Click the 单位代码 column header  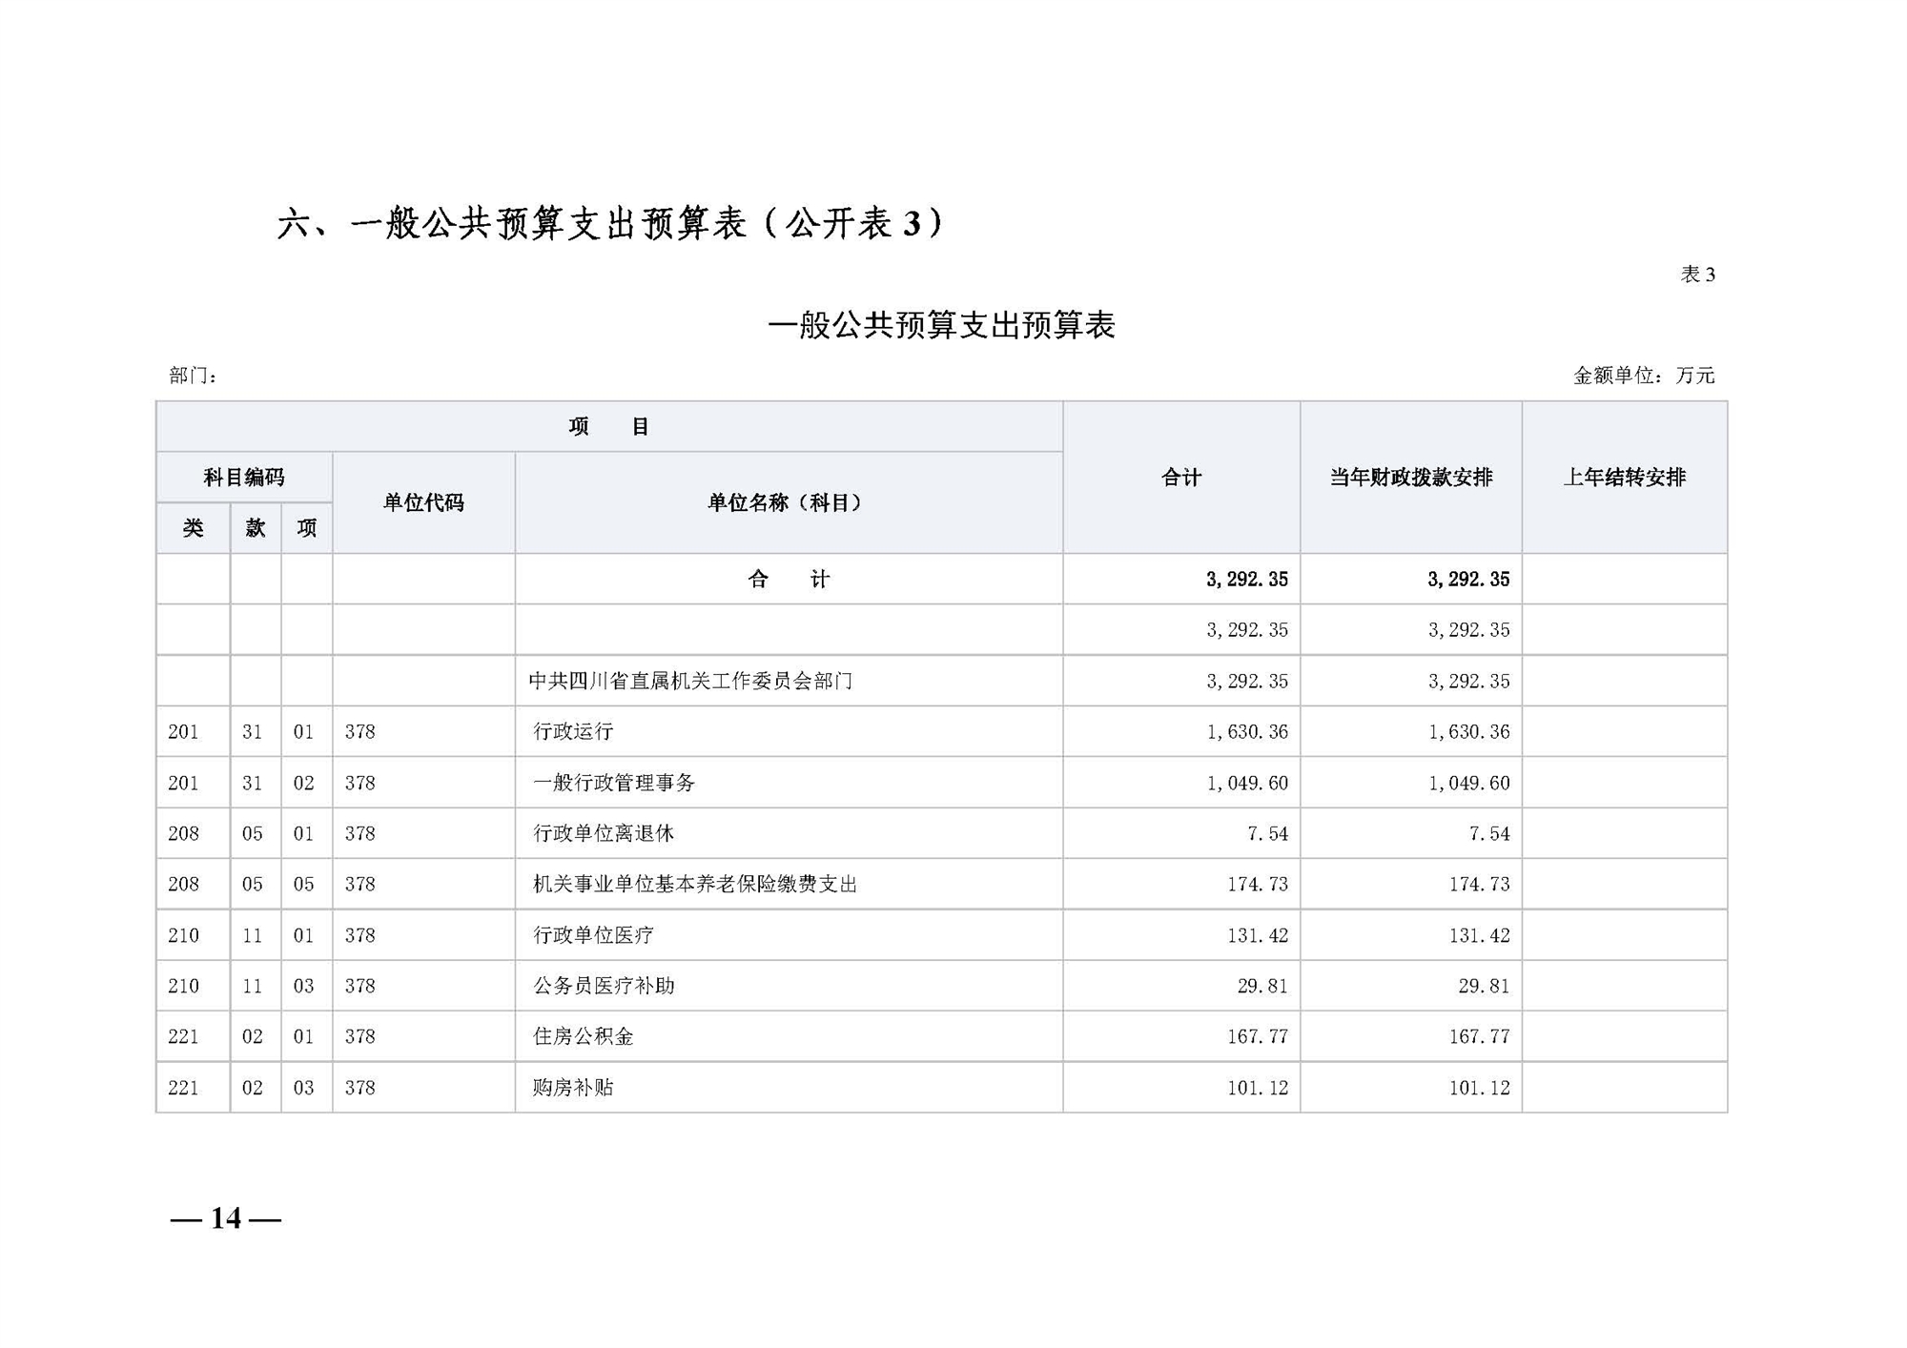point(423,502)
